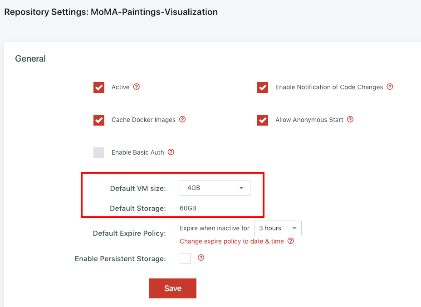This screenshot has height=307, width=421.
Task: Check the Enable Persistent Storage box
Action: tap(185, 258)
